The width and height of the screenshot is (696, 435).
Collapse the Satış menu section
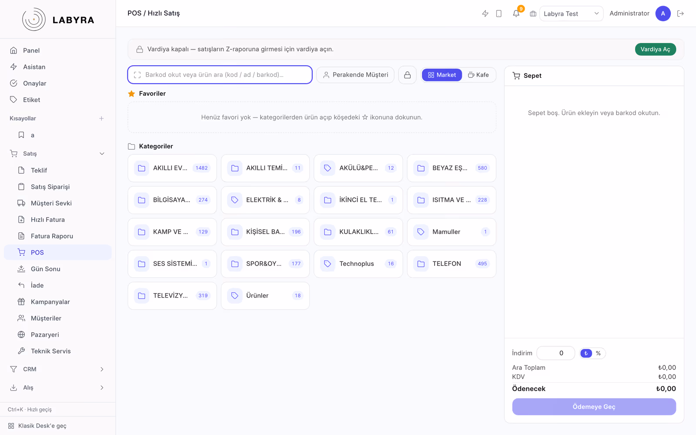click(x=58, y=154)
